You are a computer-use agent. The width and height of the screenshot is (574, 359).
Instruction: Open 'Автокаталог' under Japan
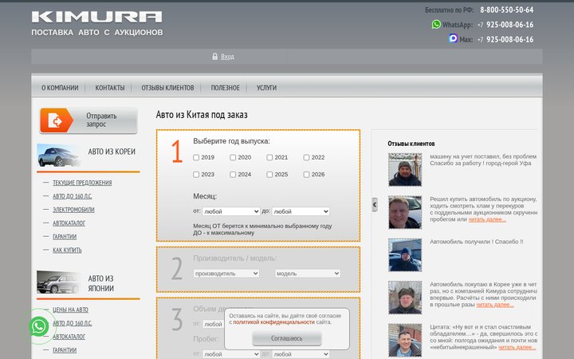(x=69, y=337)
